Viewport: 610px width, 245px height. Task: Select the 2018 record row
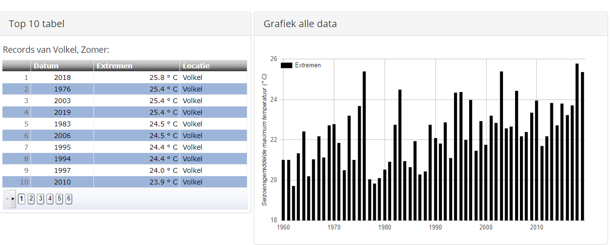click(x=124, y=77)
